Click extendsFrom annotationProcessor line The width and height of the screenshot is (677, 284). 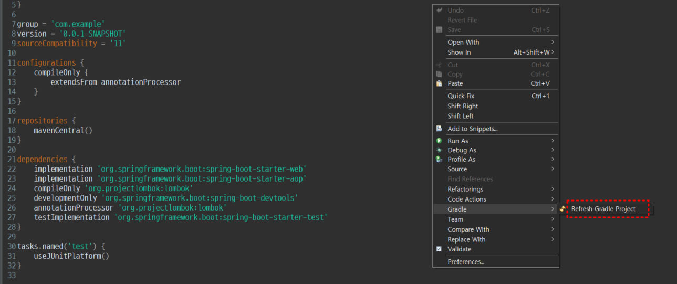tap(116, 82)
